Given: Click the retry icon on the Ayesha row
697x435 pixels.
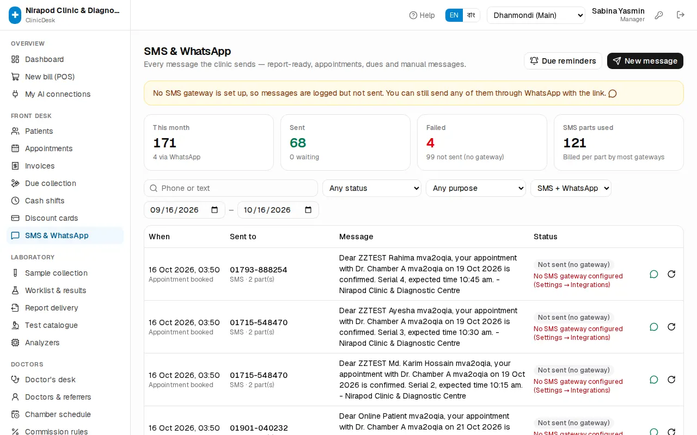Looking at the screenshot, I should [x=671, y=327].
